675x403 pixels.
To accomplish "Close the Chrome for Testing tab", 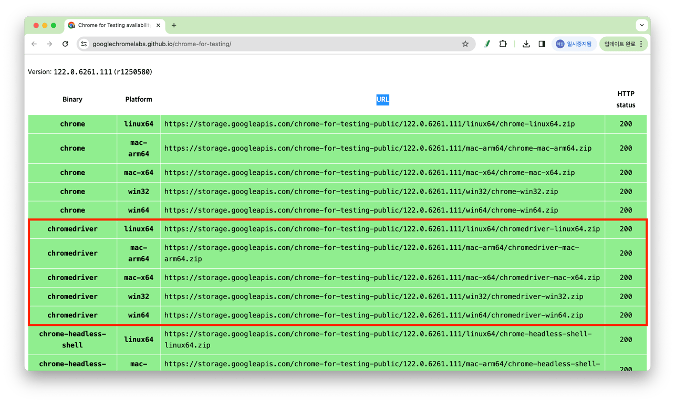I will 158,25.
